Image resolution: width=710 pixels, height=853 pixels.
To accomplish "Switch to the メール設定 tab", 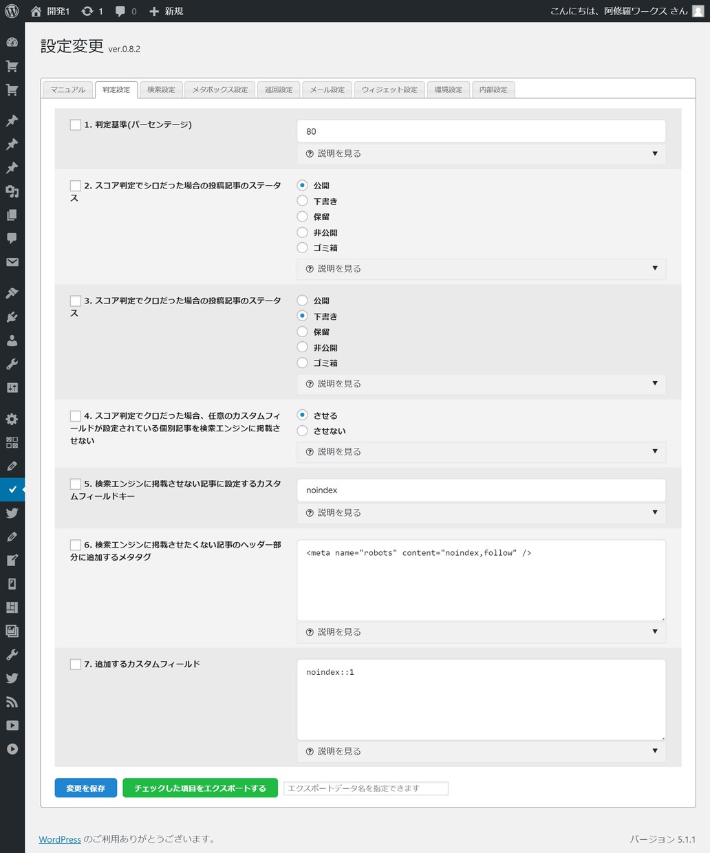I will click(327, 89).
